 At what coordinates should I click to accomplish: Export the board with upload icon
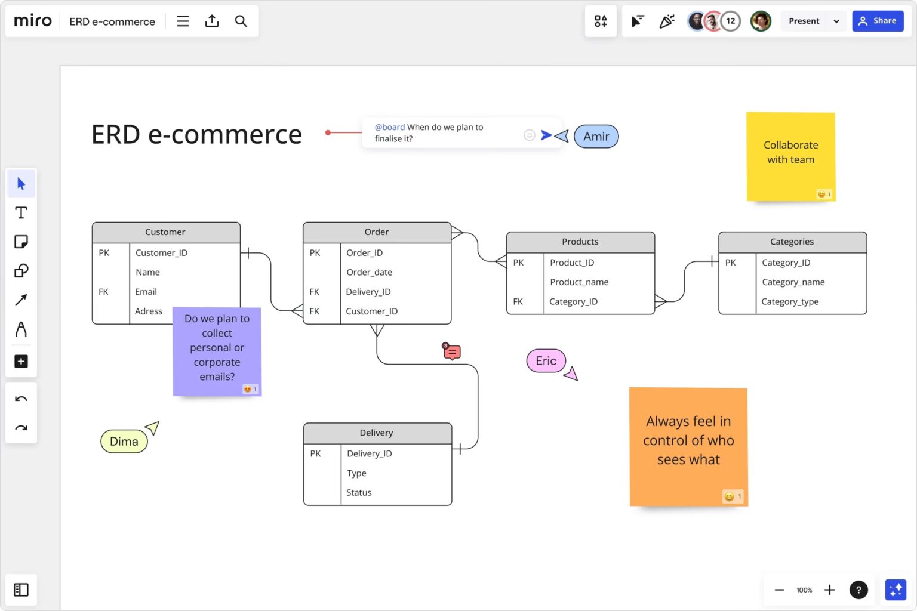coord(212,21)
